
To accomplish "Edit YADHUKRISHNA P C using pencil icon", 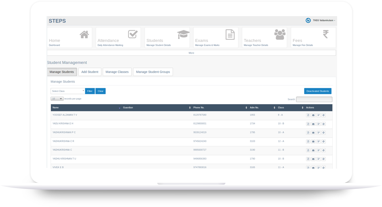I will click(319, 133).
